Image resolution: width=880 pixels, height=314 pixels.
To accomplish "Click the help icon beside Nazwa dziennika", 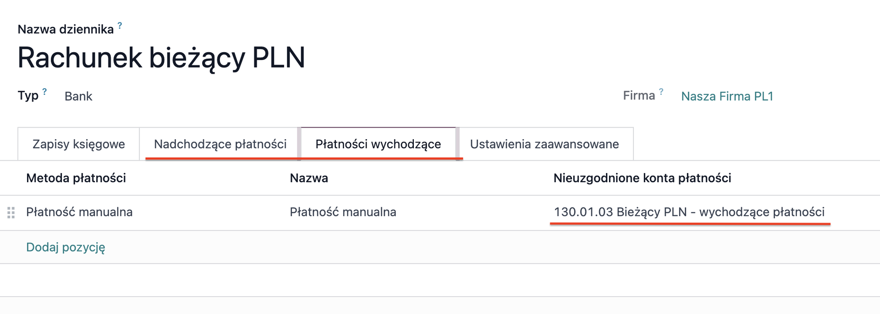I will click(120, 26).
